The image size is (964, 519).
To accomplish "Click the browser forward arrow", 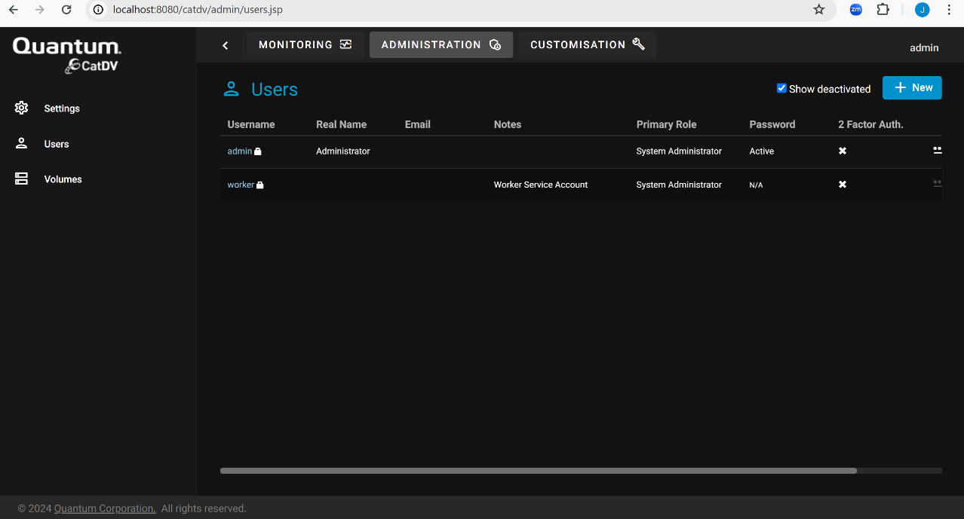I will [x=40, y=10].
